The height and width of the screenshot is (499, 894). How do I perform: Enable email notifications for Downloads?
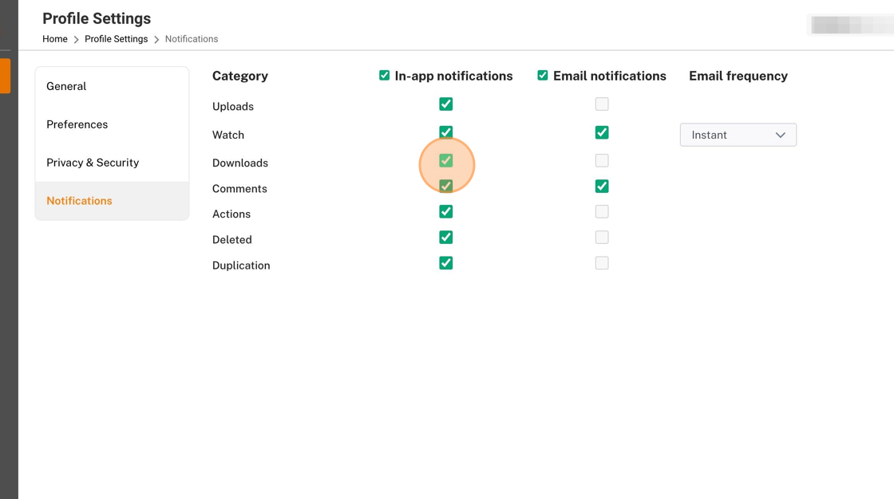602,161
